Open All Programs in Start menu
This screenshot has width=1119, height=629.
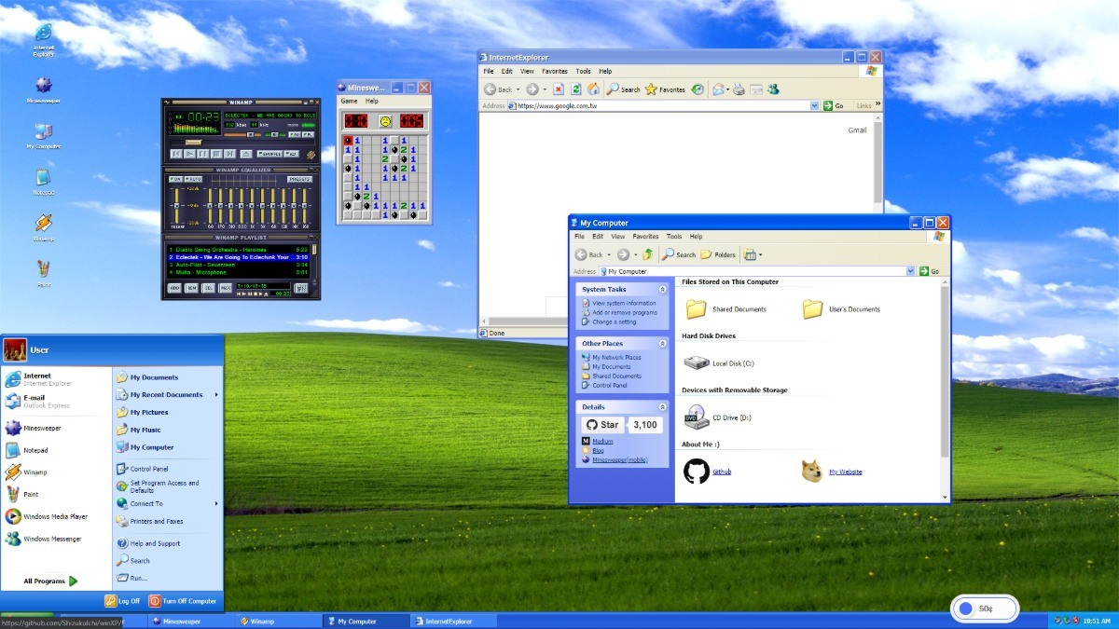[x=51, y=581]
